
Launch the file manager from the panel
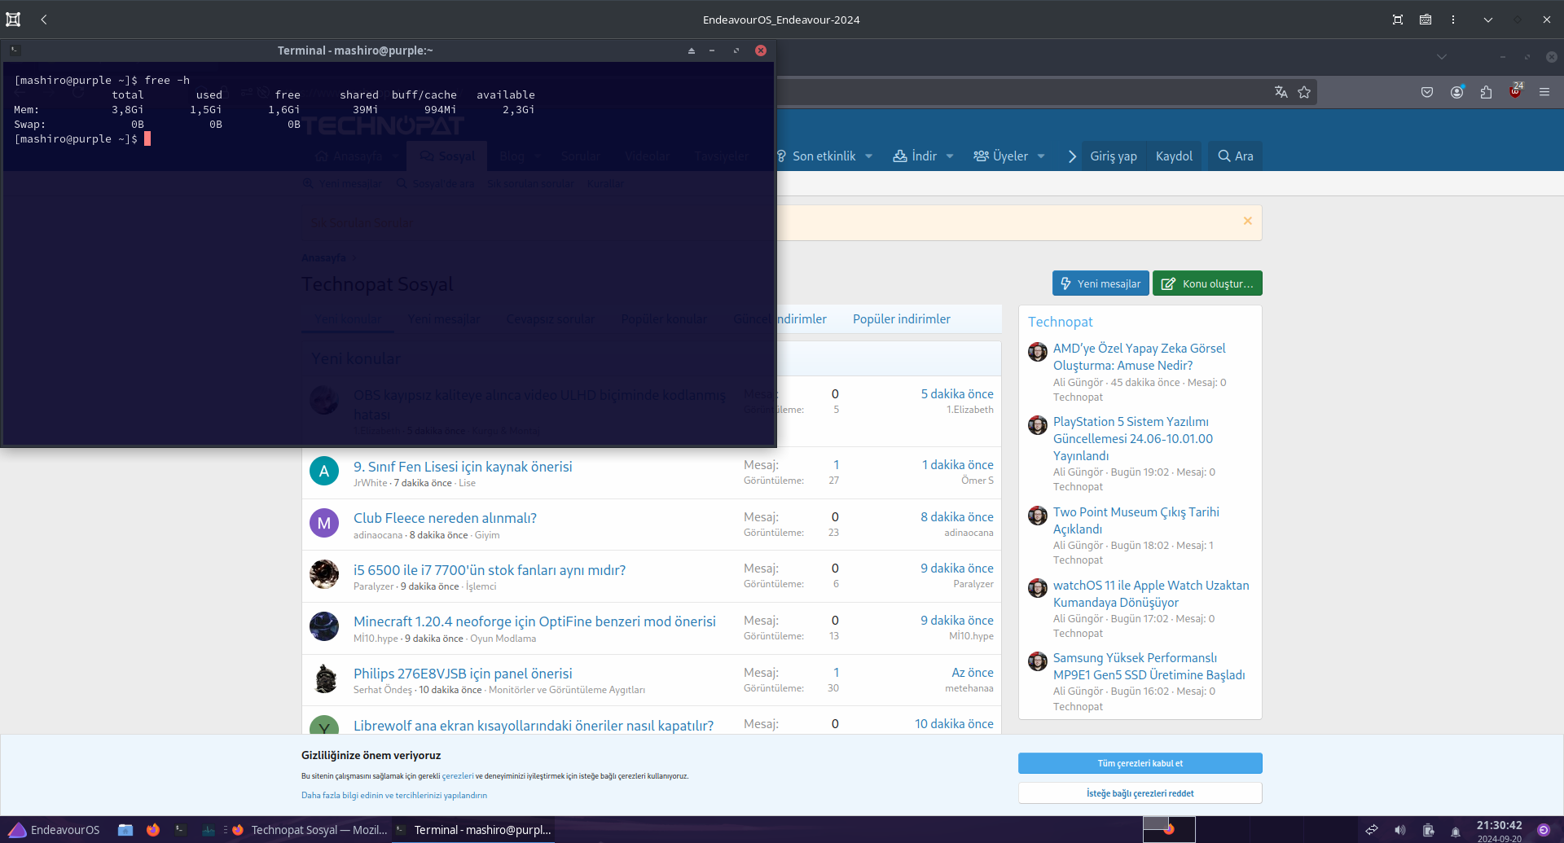pos(125,830)
